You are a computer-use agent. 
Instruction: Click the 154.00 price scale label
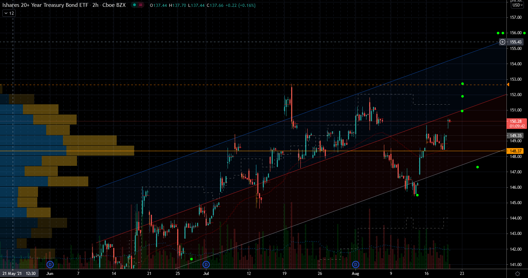pyautogui.click(x=516, y=64)
